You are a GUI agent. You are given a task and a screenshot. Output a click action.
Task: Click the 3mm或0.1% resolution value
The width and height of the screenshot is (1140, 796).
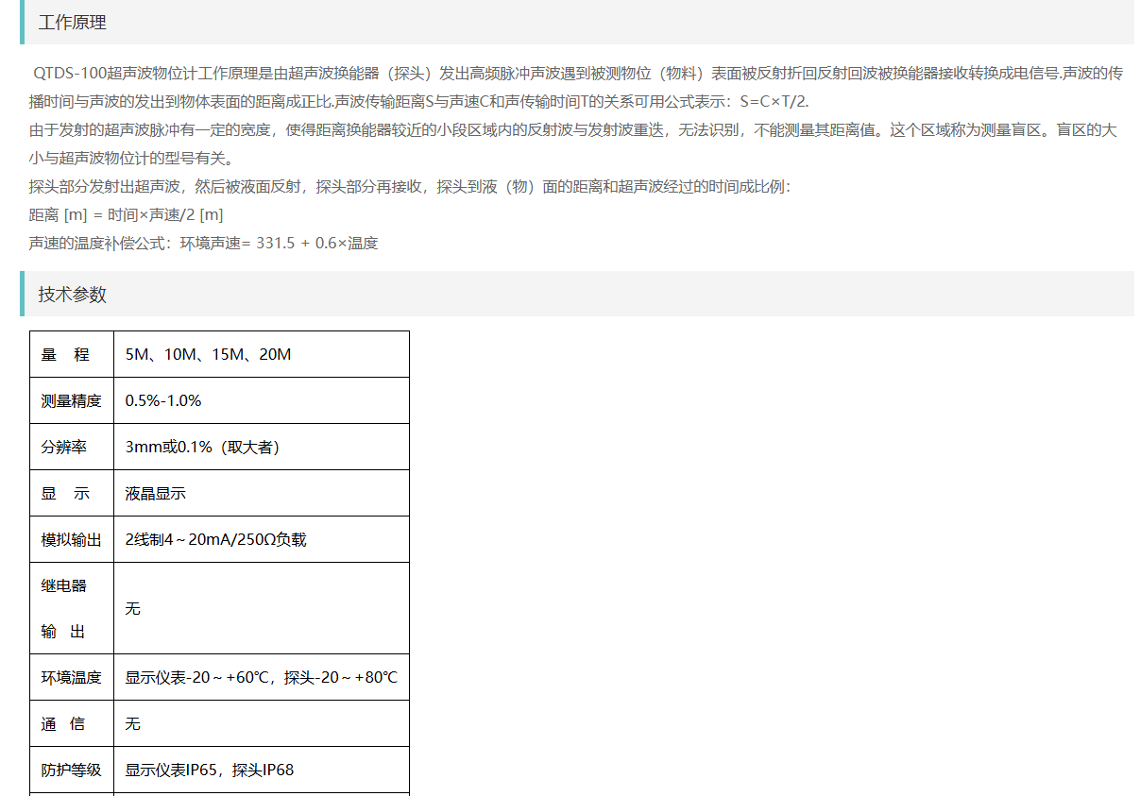tap(202, 448)
